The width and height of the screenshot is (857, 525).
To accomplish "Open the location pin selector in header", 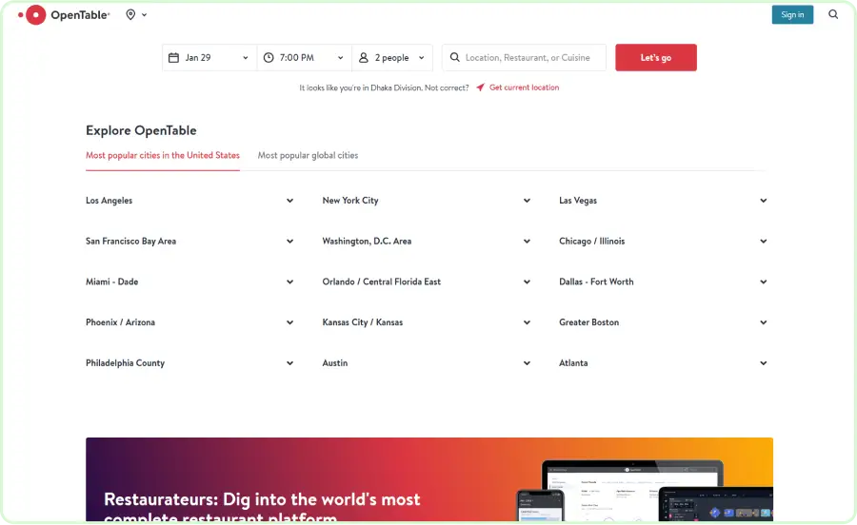I will 136,14.
